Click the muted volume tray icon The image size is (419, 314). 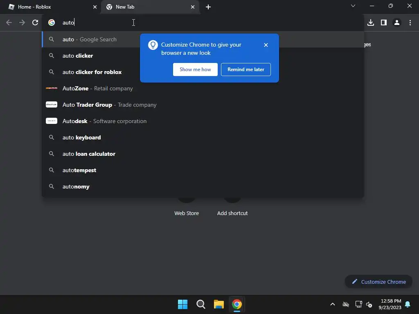[369, 304]
